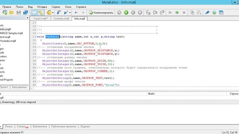This screenshot has width=239, height=134.
Task: Open the Styler dropdown arrow
Action: [x=53, y=13]
